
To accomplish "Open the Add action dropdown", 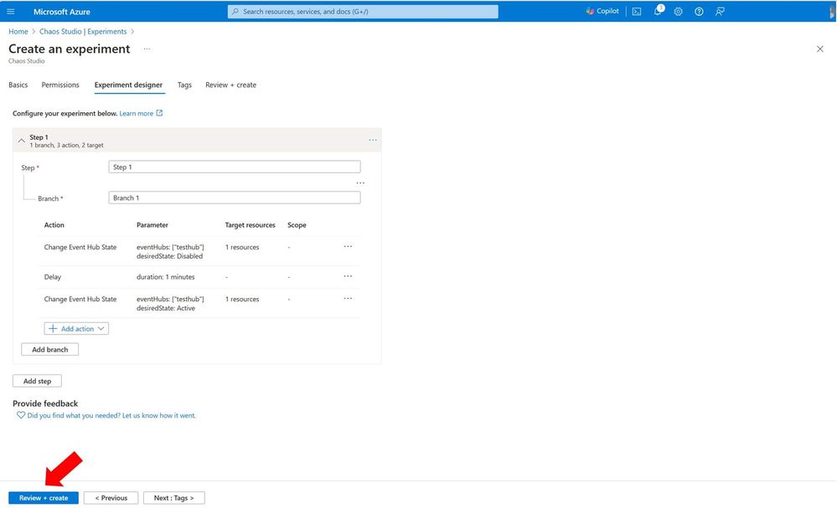I will click(76, 328).
